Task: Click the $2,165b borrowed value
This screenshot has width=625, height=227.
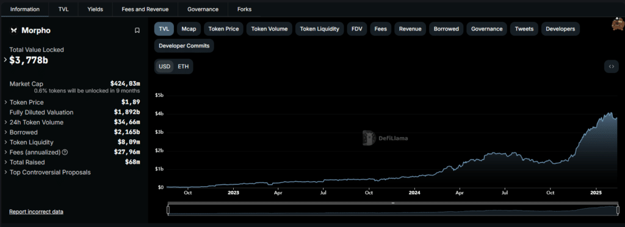Action: pyautogui.click(x=127, y=133)
